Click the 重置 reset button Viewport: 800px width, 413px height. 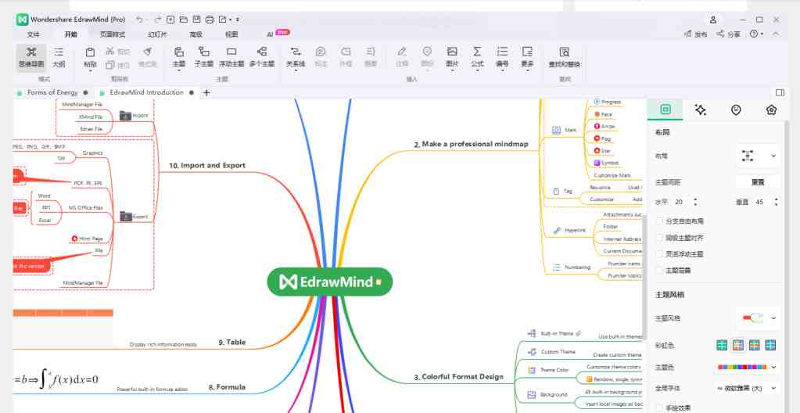[x=757, y=181]
